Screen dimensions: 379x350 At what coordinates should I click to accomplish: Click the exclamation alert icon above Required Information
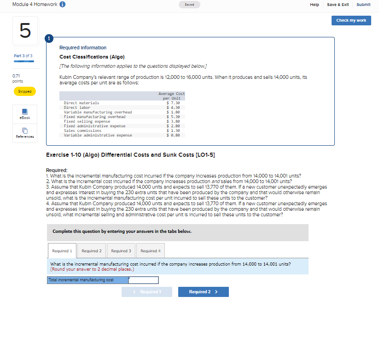tap(49, 38)
